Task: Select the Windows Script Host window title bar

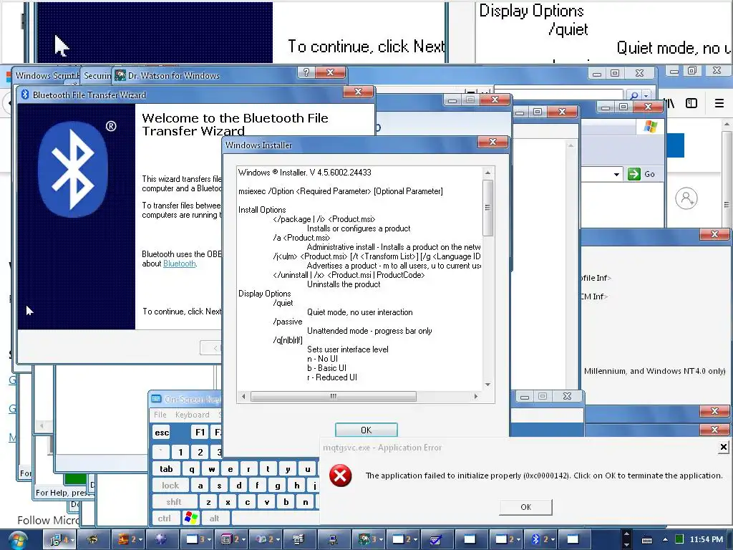Action: (47, 75)
